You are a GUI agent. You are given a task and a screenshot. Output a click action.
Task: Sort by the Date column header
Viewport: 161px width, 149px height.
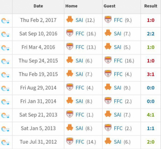click(x=38, y=6)
